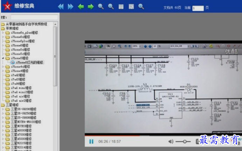The image size is (242, 151).
Task: Pause the video with the pause button
Action: pos(91,142)
